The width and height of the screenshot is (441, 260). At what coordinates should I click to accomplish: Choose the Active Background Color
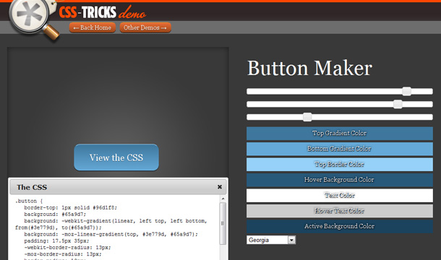[x=340, y=226]
